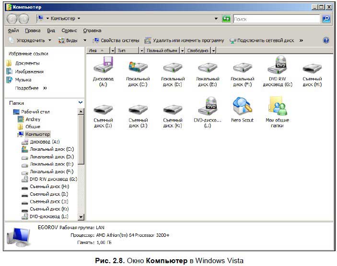Click the search magnifier button
The image size is (337, 266).
326,19
